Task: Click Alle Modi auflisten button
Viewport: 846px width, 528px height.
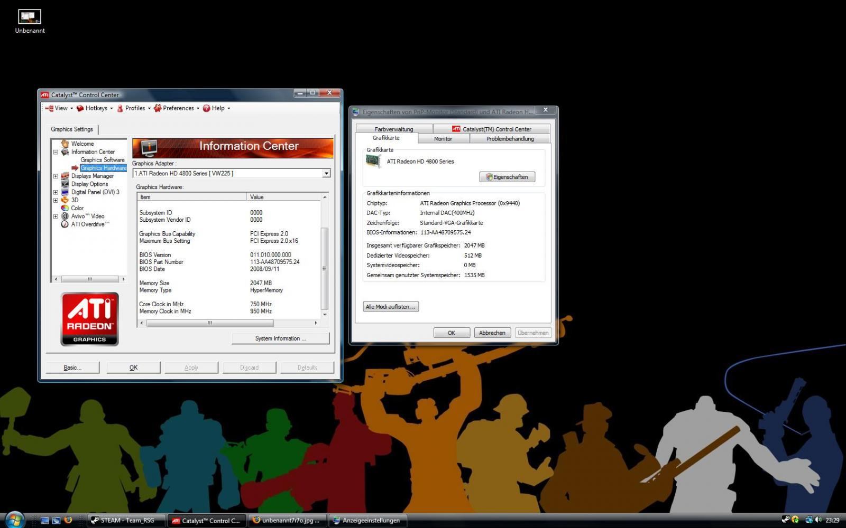Action: click(391, 307)
